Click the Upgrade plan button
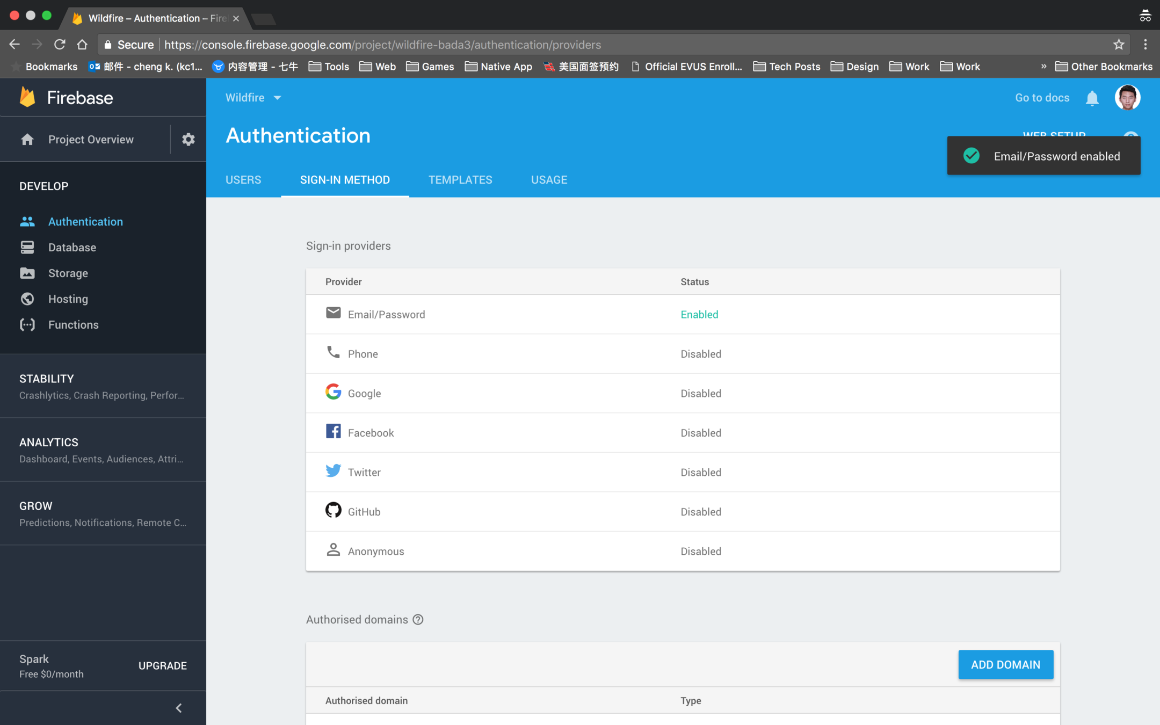 pos(163,665)
